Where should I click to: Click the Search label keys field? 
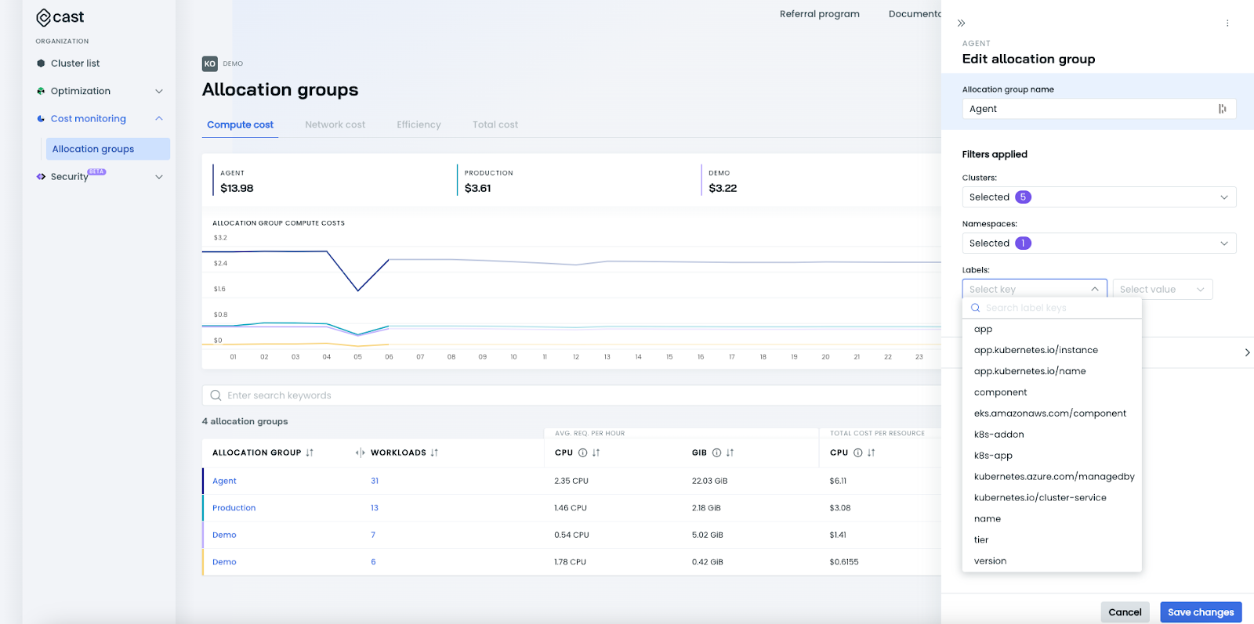pos(1052,308)
